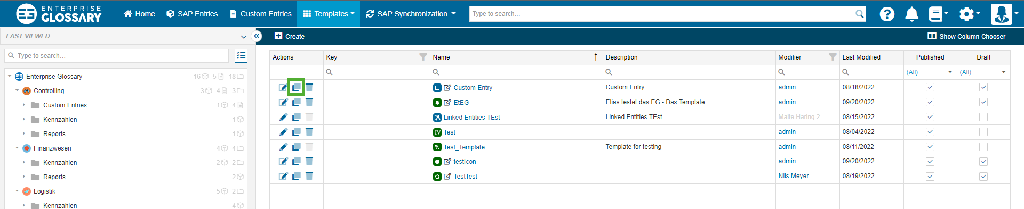Collapse the Last Viewed panel chevron
The height and width of the screenshot is (209, 1024).
(244, 37)
